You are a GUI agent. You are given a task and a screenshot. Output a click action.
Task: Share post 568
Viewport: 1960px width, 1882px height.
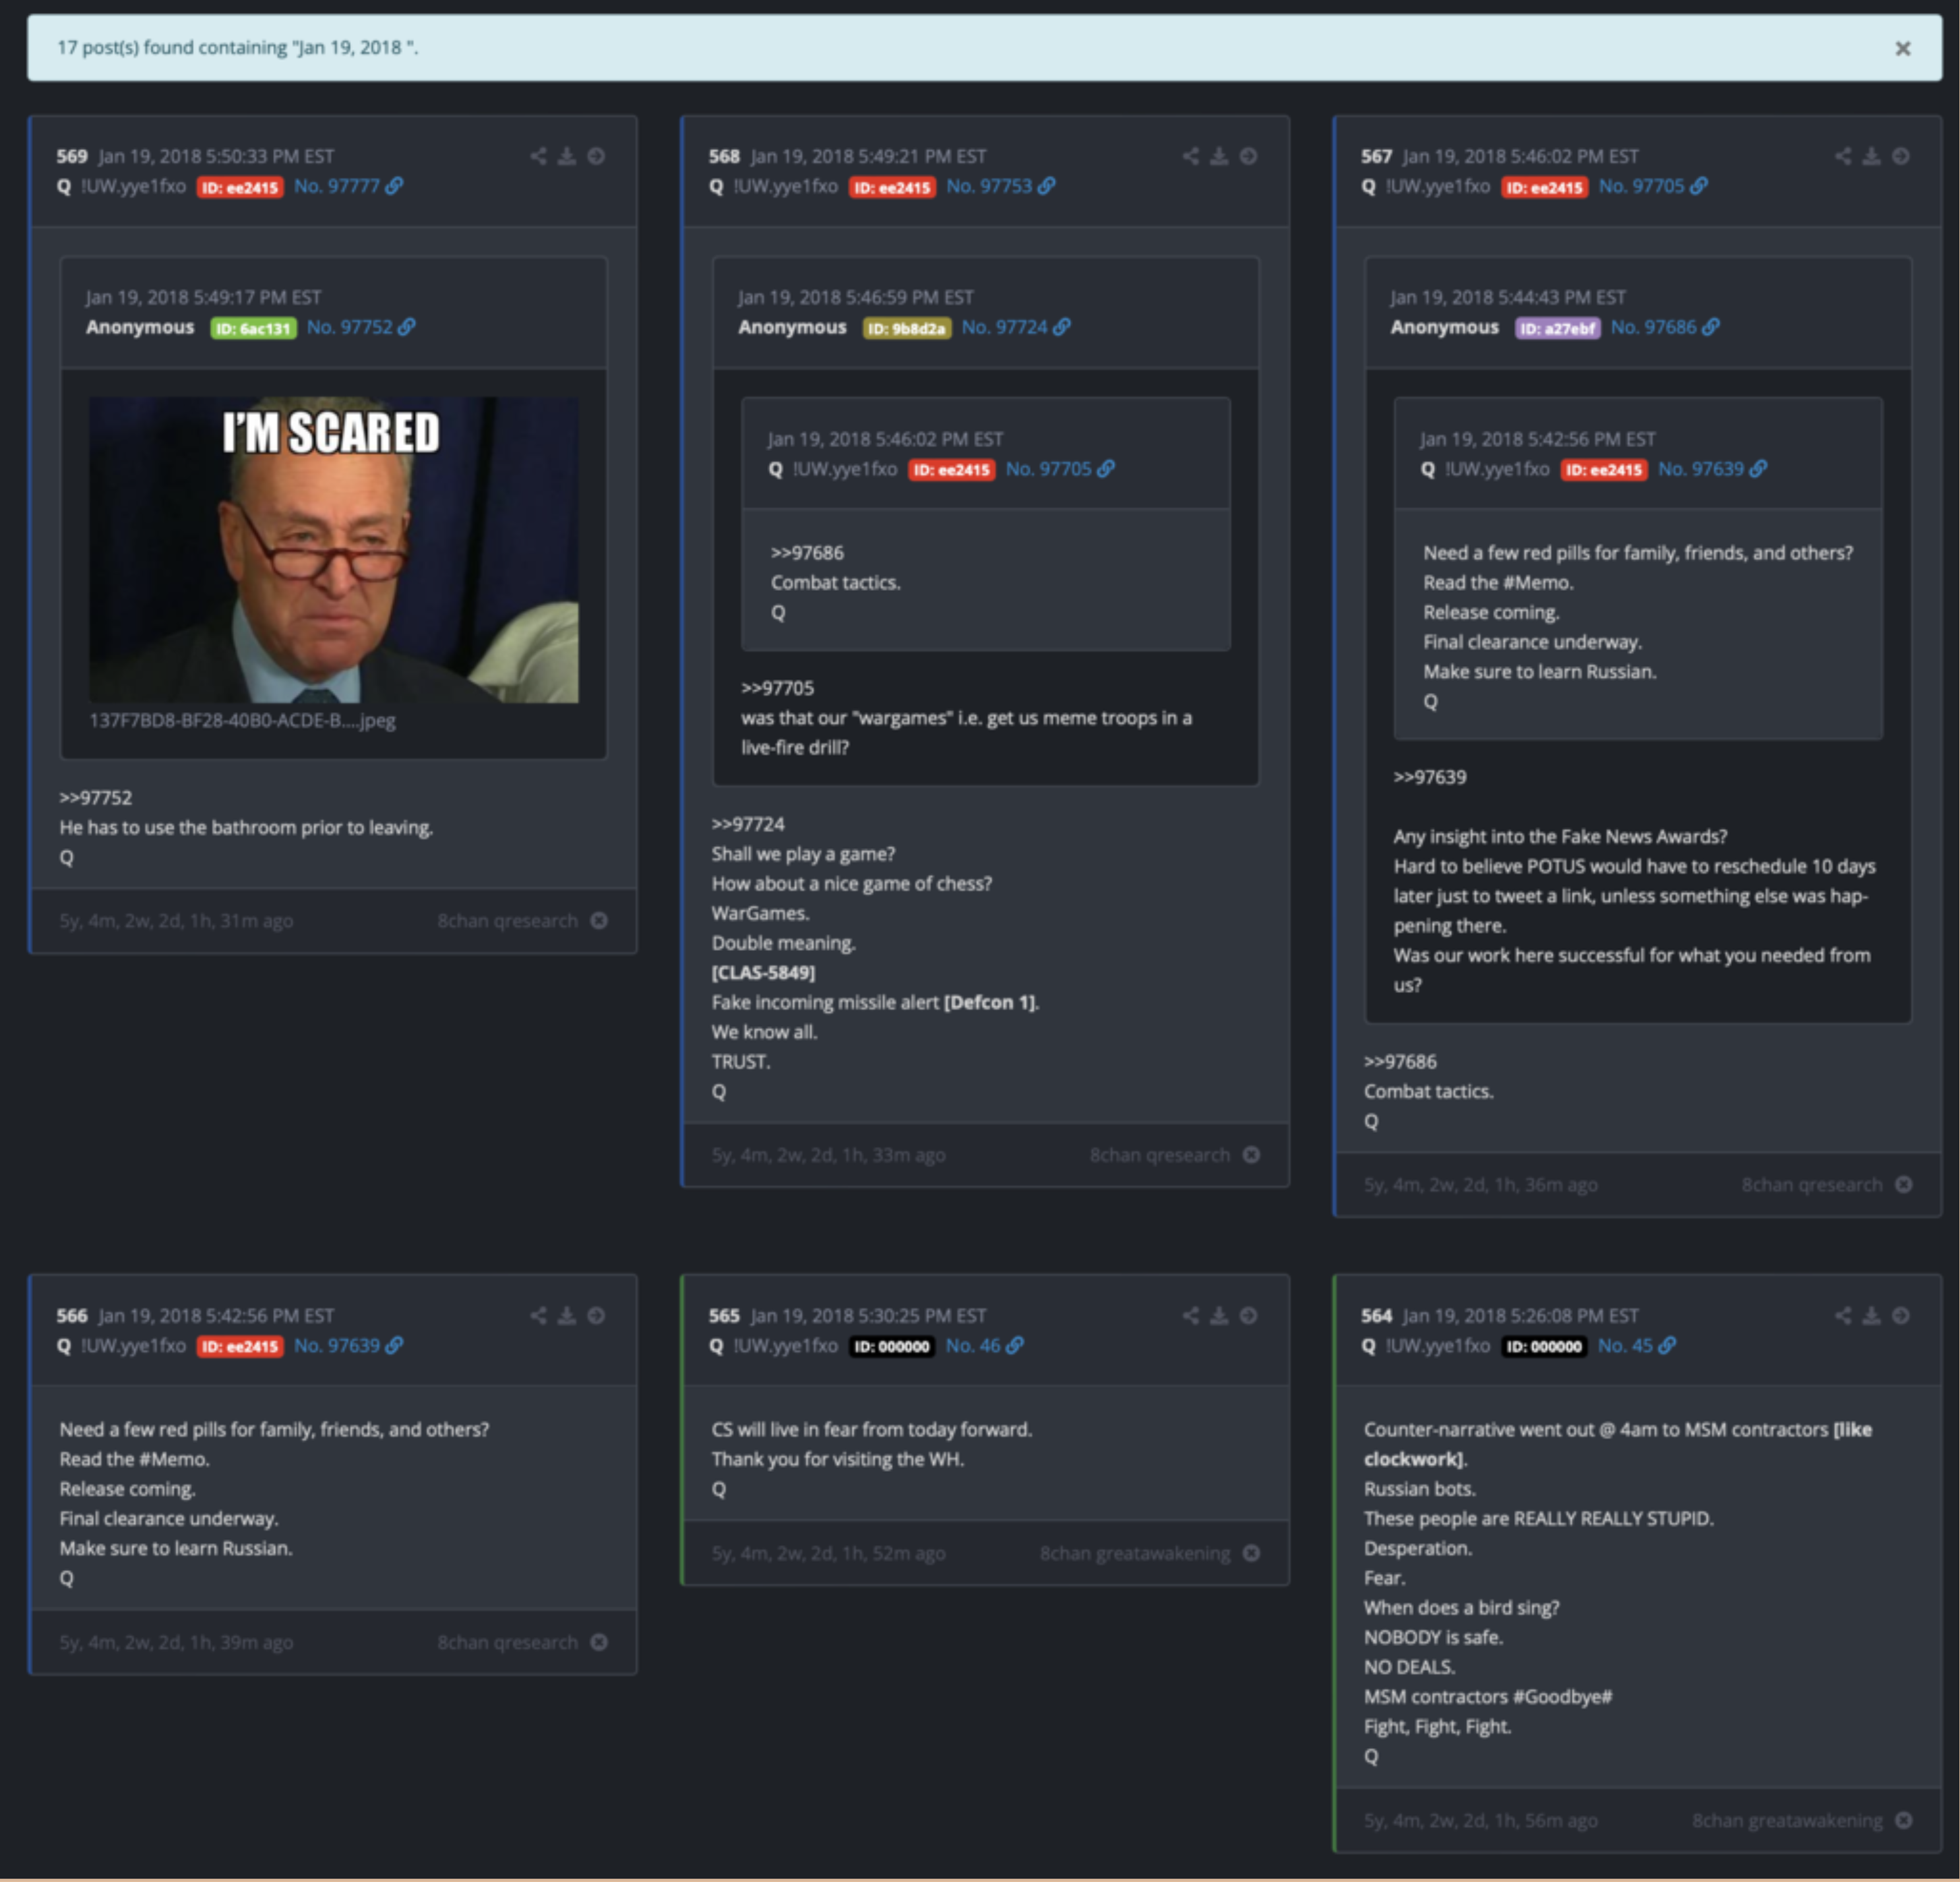point(1190,156)
